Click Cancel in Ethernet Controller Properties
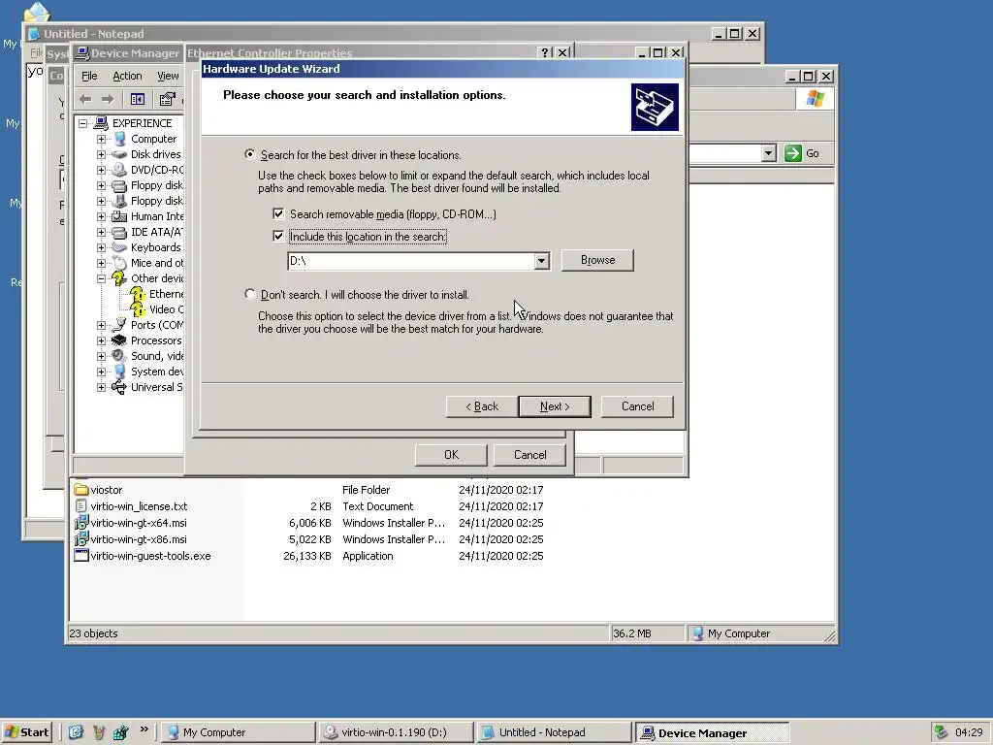 (529, 455)
